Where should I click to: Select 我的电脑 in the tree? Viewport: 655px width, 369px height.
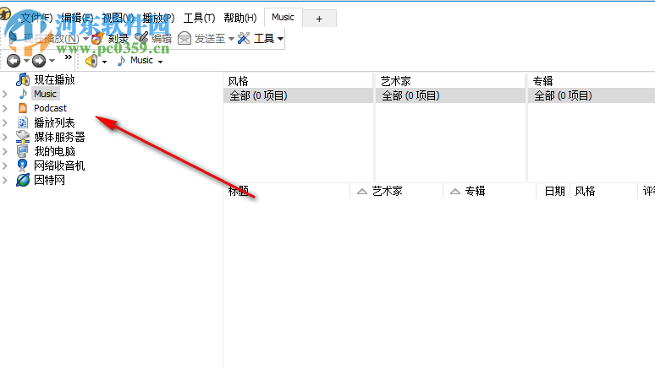pyautogui.click(x=54, y=151)
